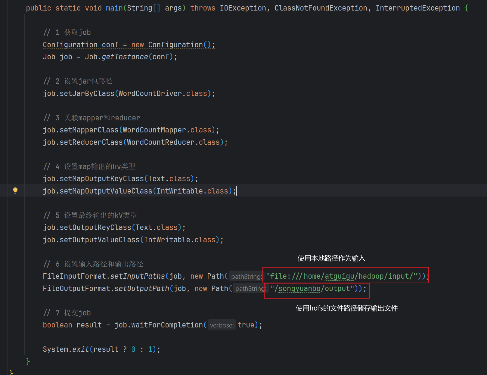Click the "waitForCompletion" method name
Image resolution: width=487 pixels, height=375 pixels.
(x=167, y=325)
